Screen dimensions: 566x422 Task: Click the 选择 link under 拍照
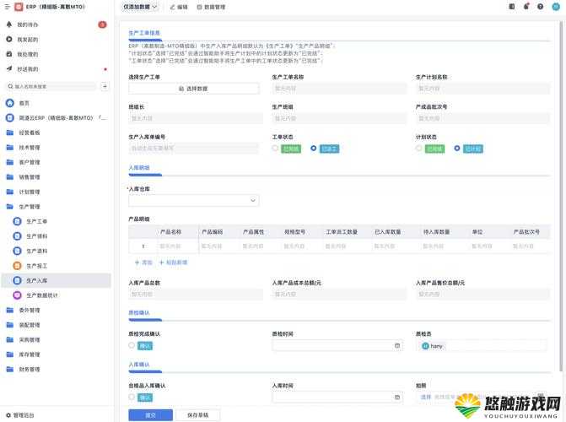click(426, 397)
